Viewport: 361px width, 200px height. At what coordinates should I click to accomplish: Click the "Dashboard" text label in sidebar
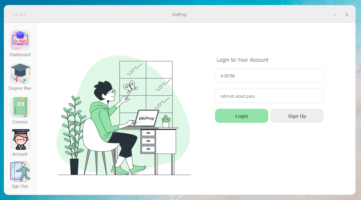pyautogui.click(x=20, y=55)
